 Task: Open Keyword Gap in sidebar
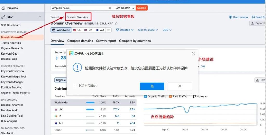point(9,54)
